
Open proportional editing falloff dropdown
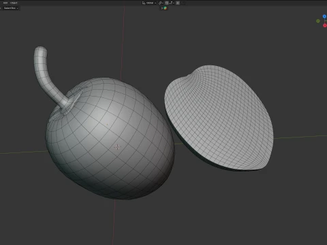click(183, 3)
